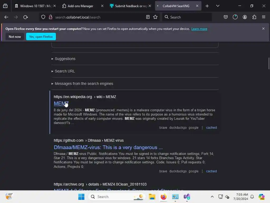Bookmark this page with star icon
This screenshot has height=203, width=270.
pyautogui.click(x=155, y=17)
